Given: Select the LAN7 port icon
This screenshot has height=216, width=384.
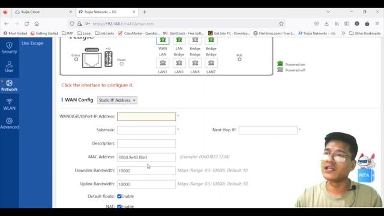Looking at the screenshot, I should coord(211,63).
